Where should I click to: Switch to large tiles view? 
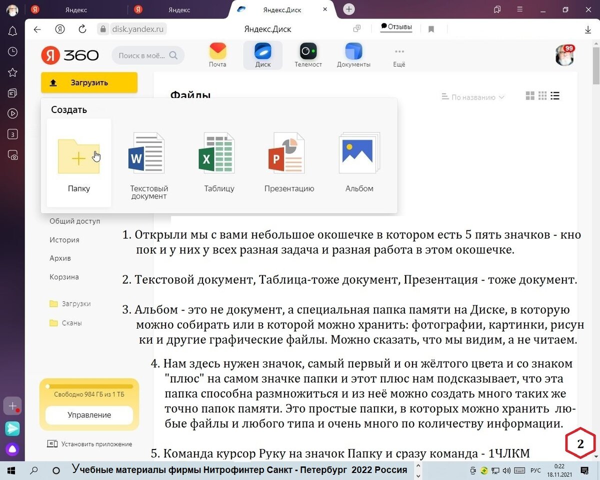point(530,96)
